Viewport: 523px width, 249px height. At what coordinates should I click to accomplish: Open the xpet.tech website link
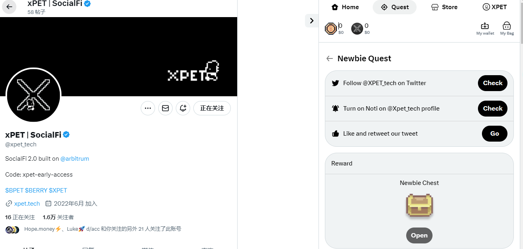[26, 203]
